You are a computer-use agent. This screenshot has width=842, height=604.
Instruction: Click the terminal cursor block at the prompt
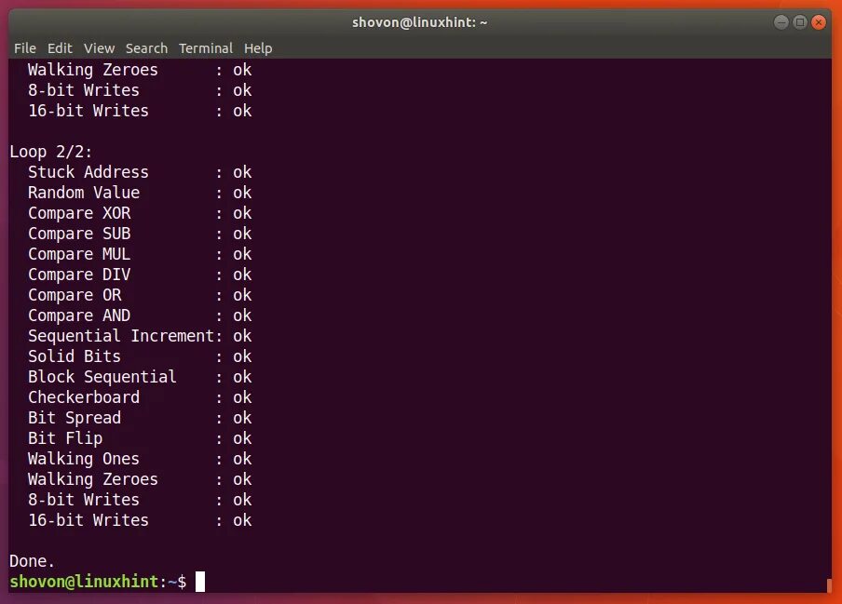pos(199,582)
